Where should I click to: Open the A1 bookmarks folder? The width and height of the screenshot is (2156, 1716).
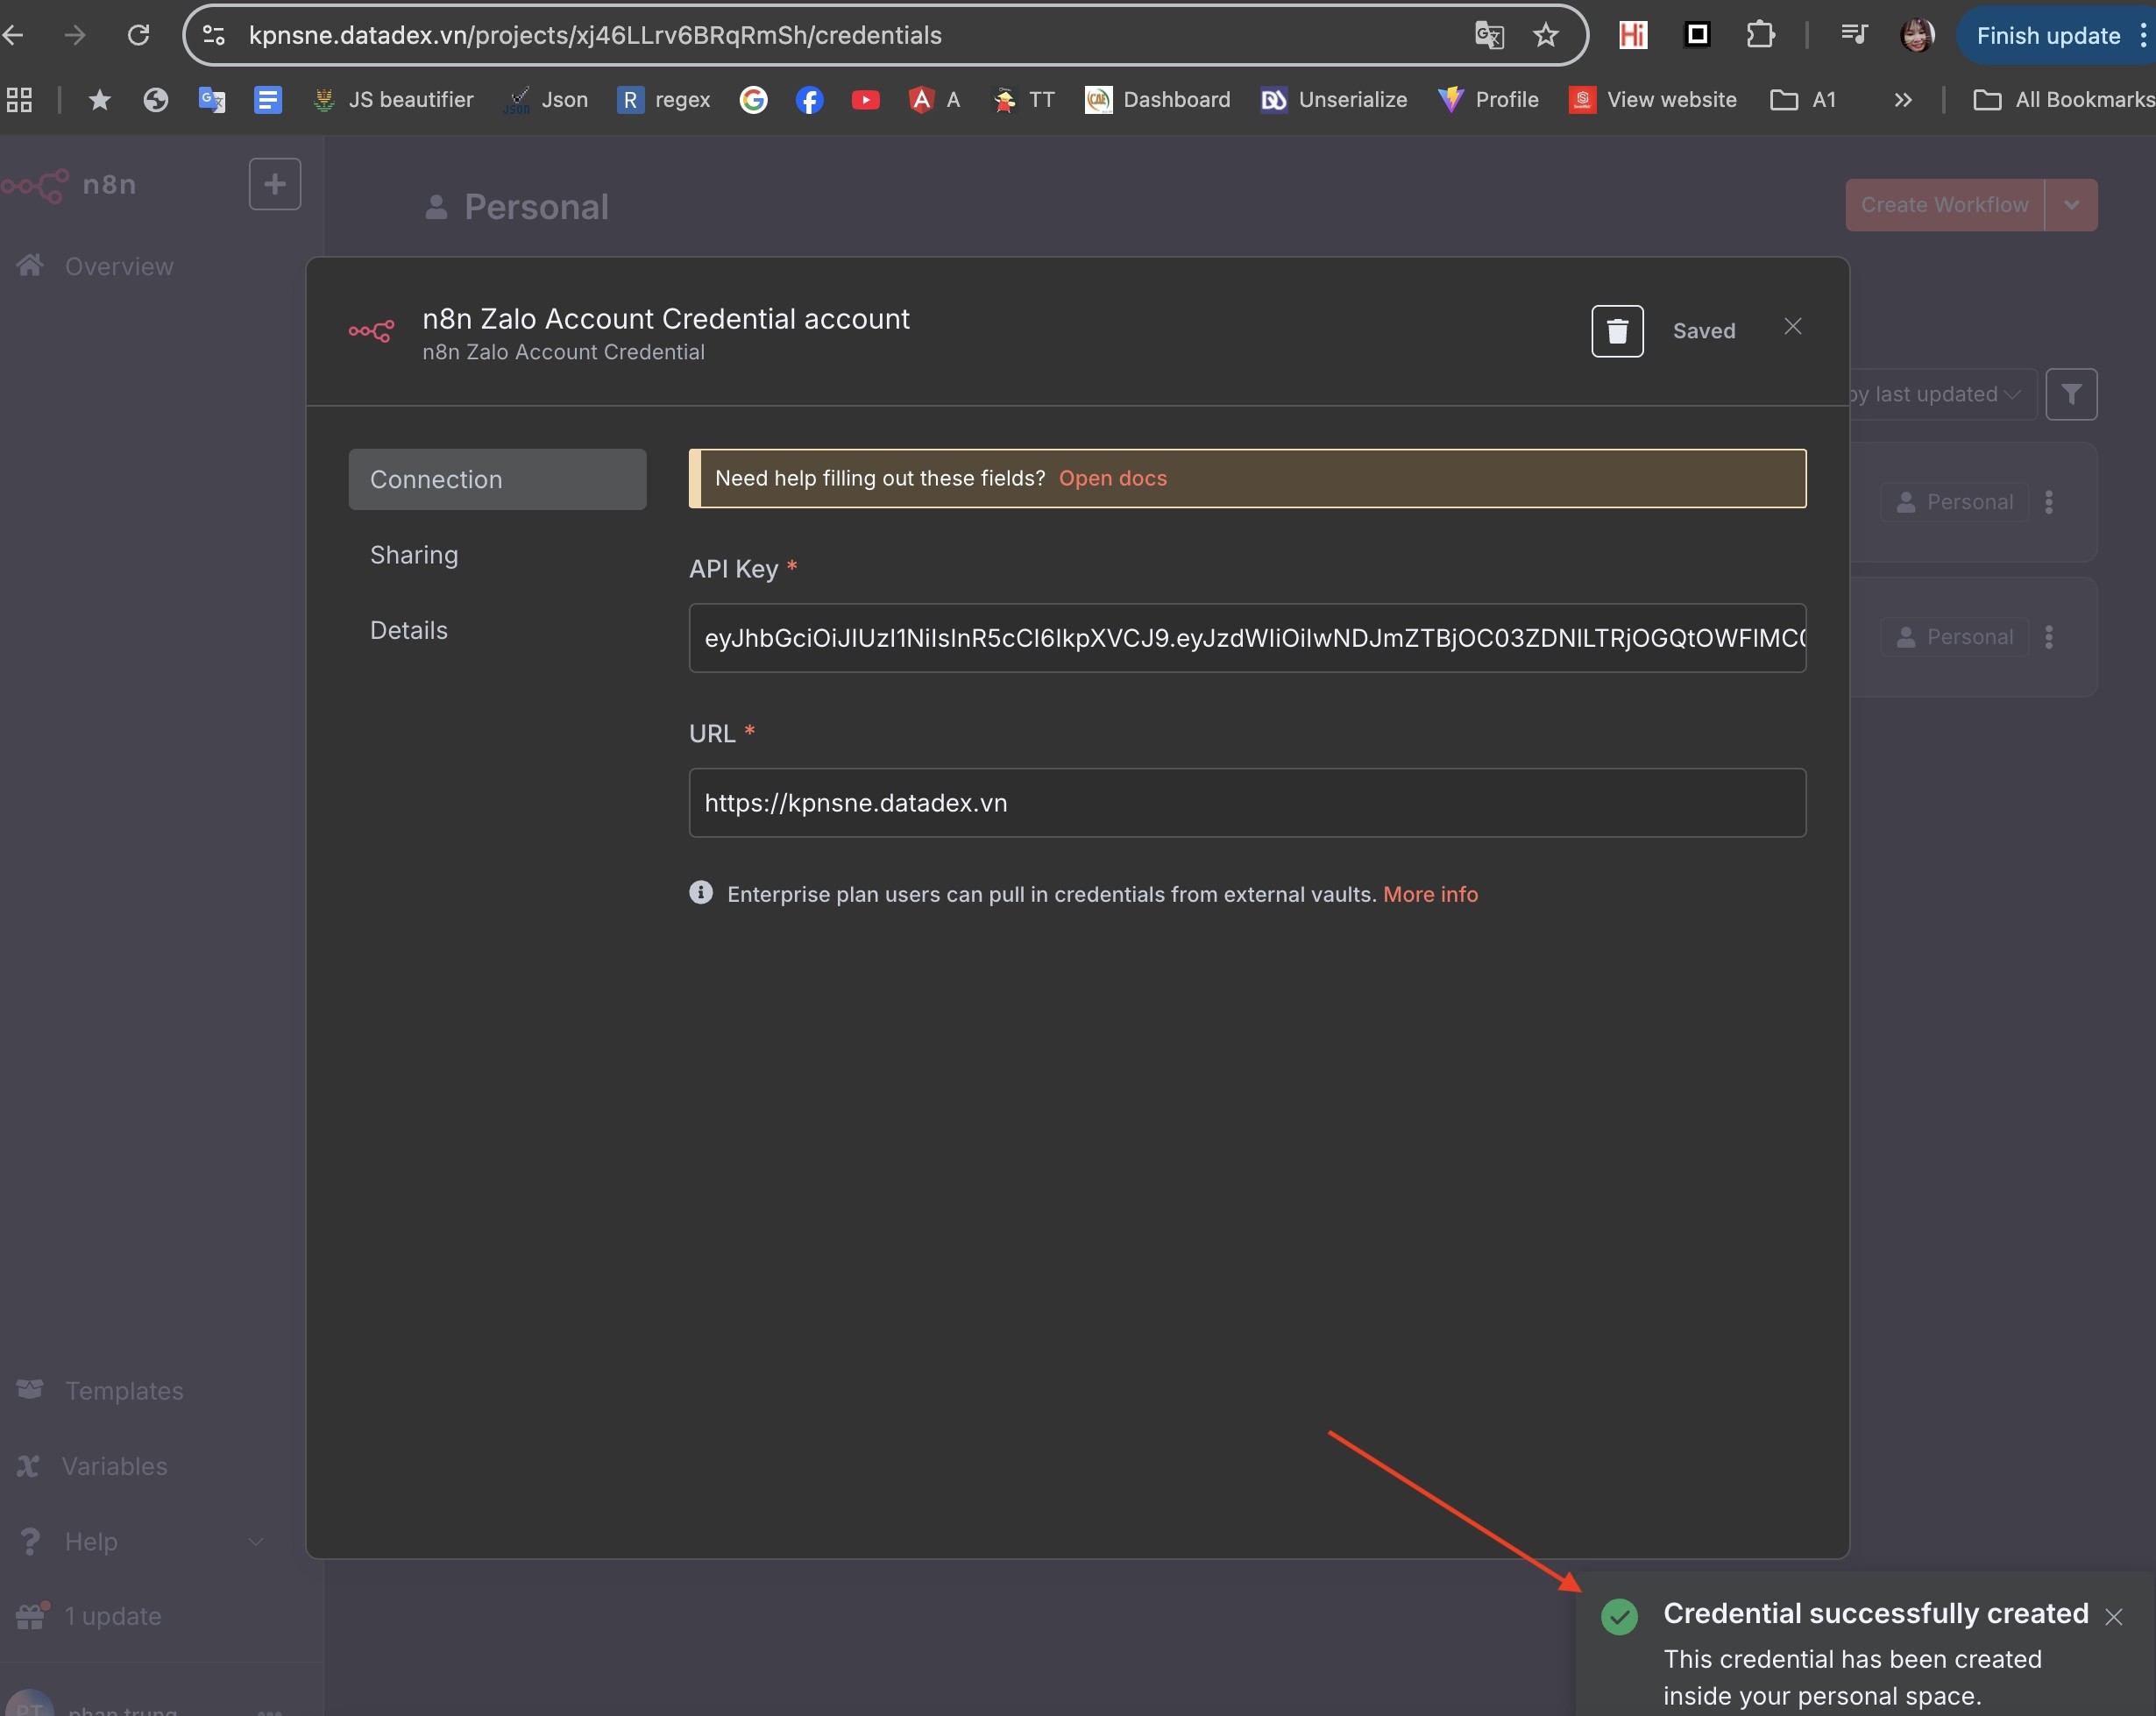tap(1803, 99)
